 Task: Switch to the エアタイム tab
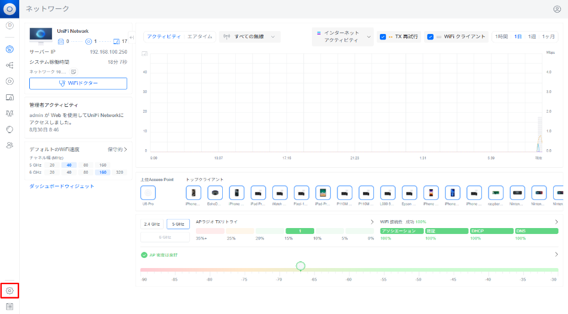[x=199, y=36]
